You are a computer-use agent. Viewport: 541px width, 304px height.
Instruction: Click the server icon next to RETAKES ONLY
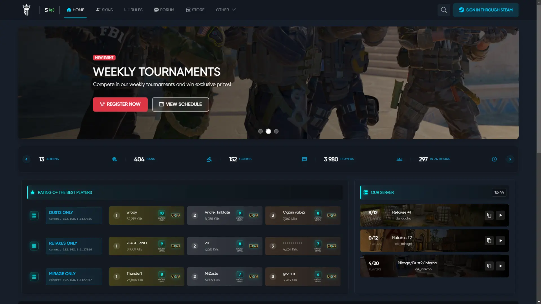coord(34,246)
